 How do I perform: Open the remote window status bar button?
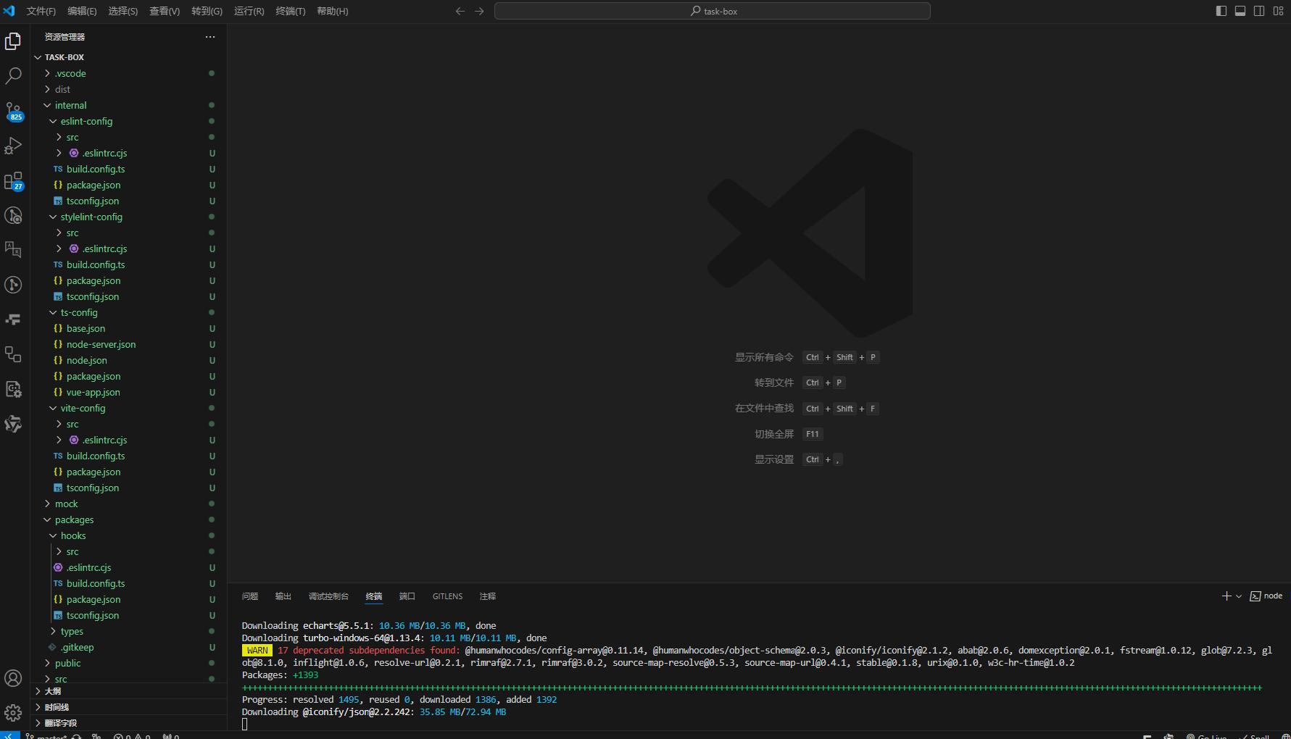10,735
